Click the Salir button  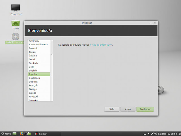pyautogui.click(x=112, y=109)
